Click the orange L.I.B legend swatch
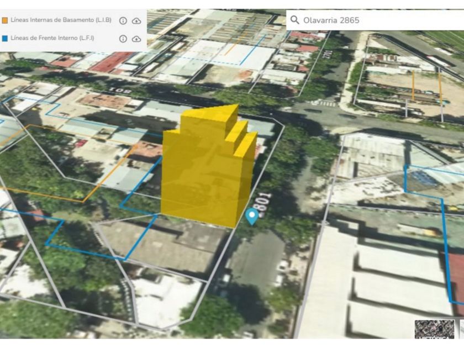The image size is (464, 348). (x=5, y=20)
